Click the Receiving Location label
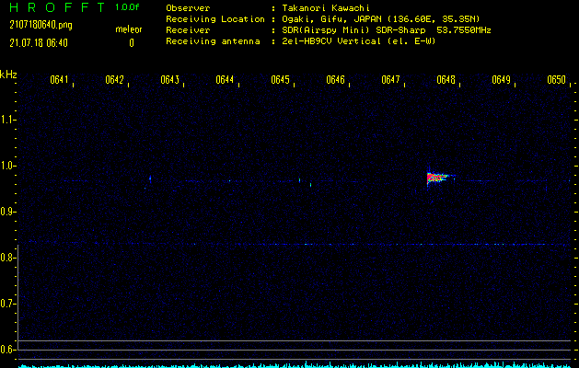Viewport: 579px width, 368px height. coord(215,19)
